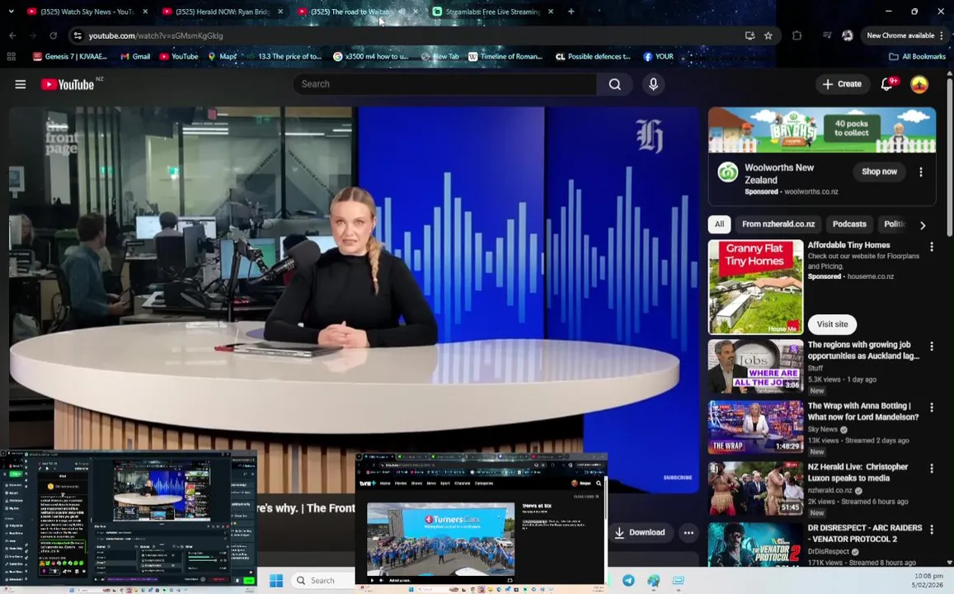Screen dimensions: 954x594
Task: Open Granny Flat Tiny Homes thumbnail
Action: pos(755,286)
